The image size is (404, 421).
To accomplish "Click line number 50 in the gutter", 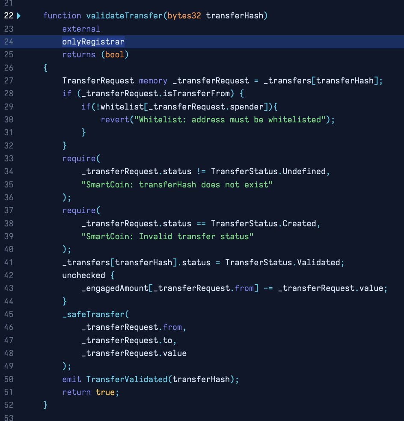I will click(x=9, y=379).
